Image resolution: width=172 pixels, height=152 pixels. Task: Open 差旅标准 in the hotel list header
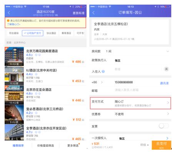click(x=78, y=13)
